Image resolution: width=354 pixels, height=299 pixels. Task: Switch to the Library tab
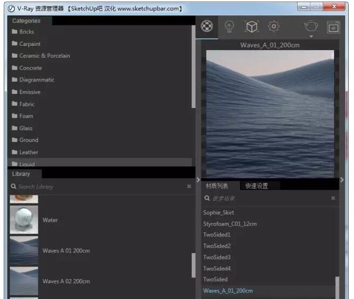[x=25, y=174]
